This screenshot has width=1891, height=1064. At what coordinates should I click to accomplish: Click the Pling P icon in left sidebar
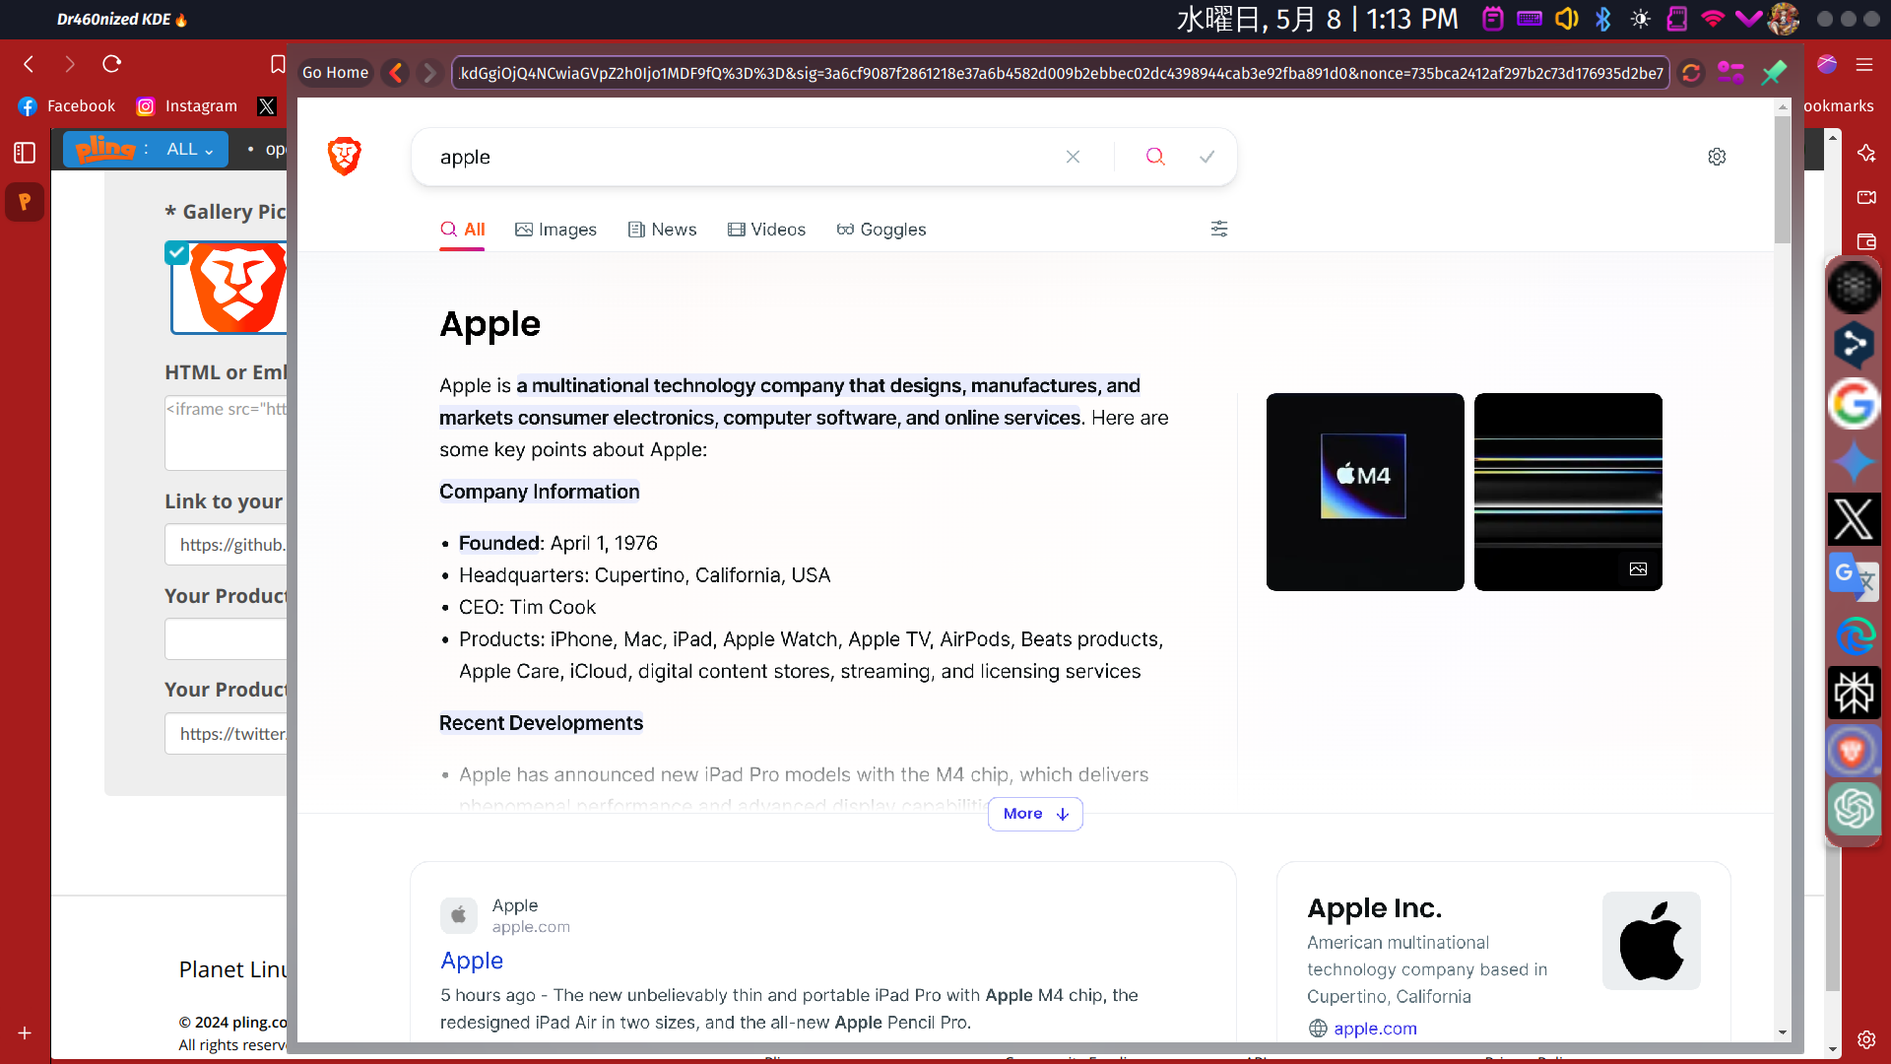click(25, 202)
